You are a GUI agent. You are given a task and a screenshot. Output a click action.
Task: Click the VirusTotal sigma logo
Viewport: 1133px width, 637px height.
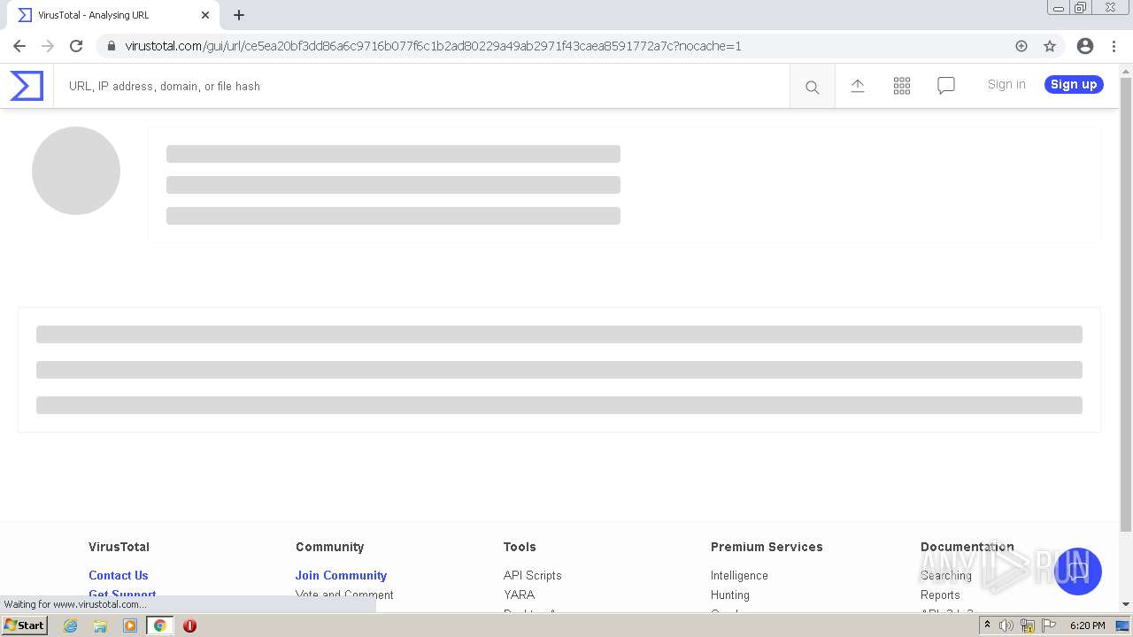tap(27, 86)
